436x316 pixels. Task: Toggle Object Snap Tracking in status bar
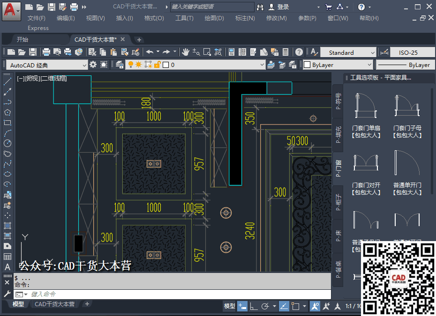tap(284, 306)
